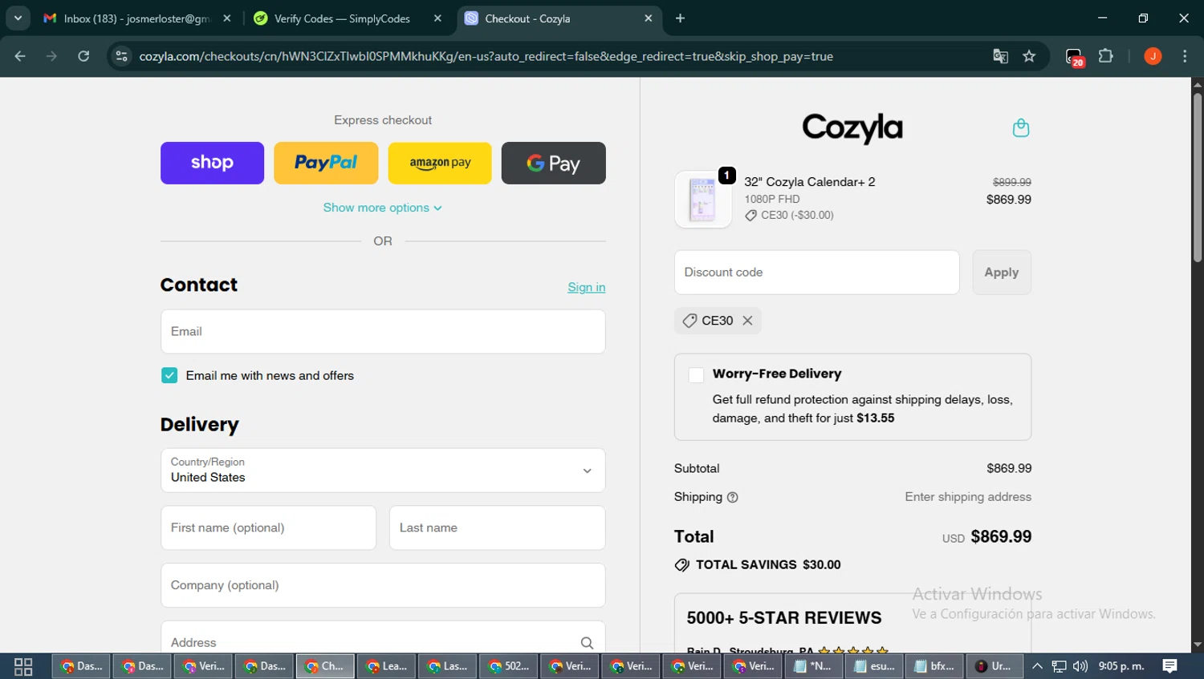Open taskbar Notepad window 'esu...'
This screenshot has width=1204, height=679.
point(874,666)
